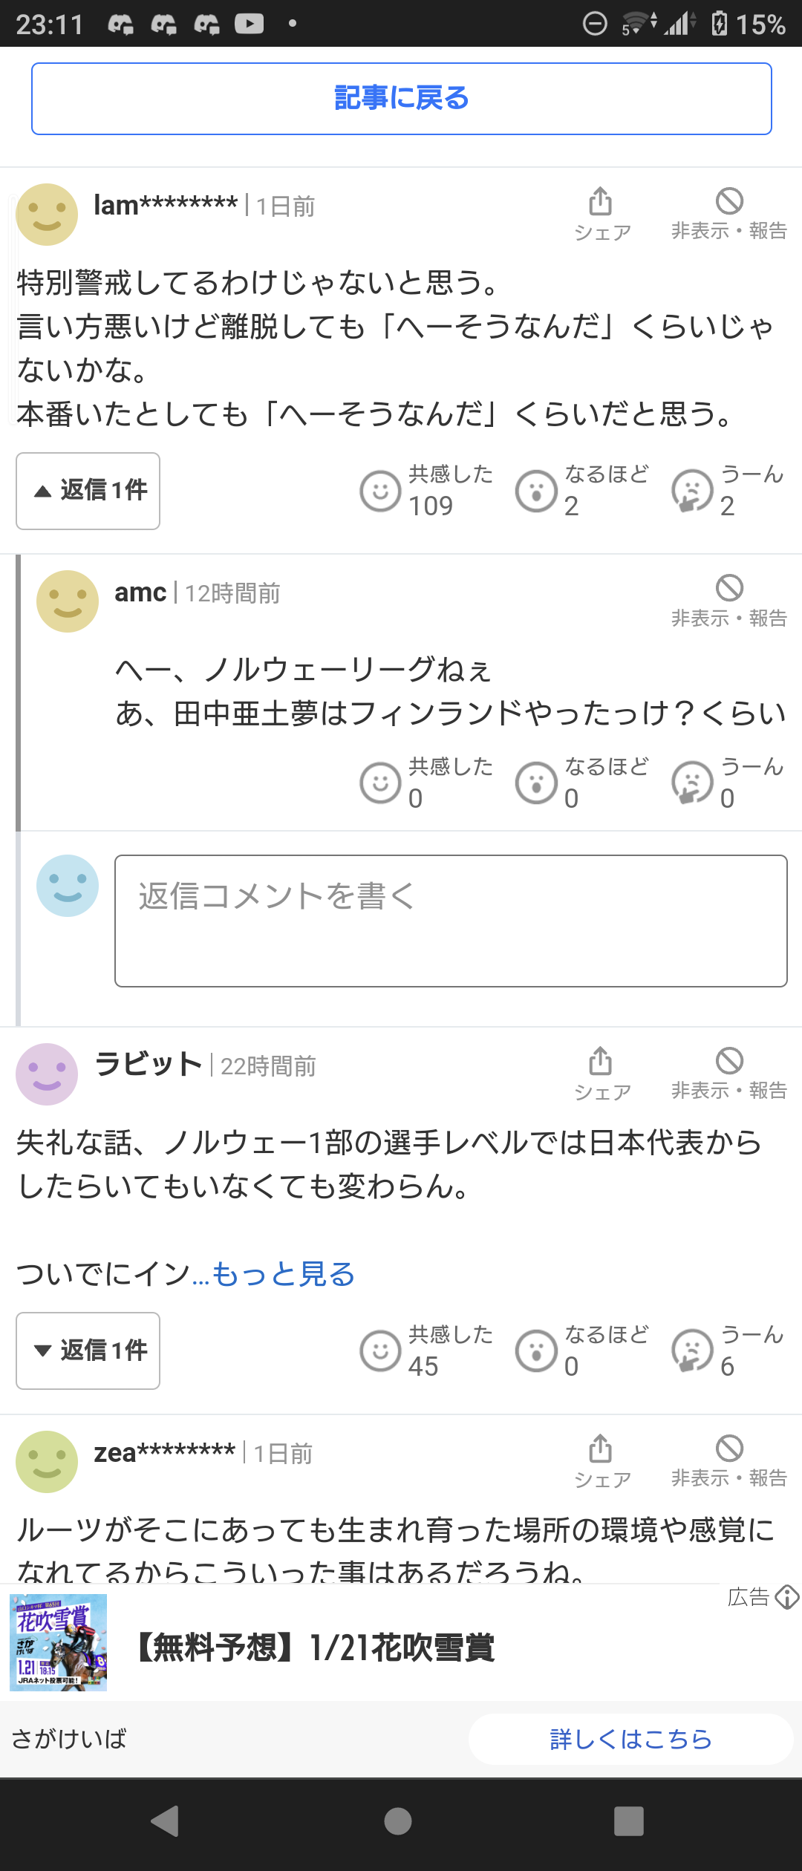Toggle 共感した reaction with 109 count
This screenshot has width=802, height=1871.
pos(427,491)
